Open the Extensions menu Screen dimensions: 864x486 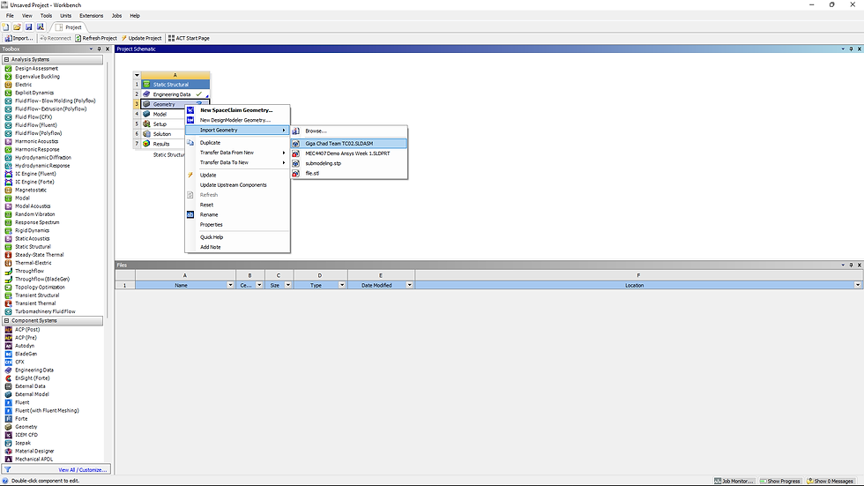[92, 15]
